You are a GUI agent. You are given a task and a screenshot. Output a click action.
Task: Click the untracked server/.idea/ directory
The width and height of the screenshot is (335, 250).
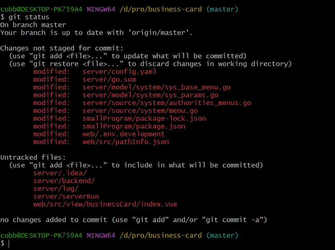pyautogui.click(x=60, y=173)
